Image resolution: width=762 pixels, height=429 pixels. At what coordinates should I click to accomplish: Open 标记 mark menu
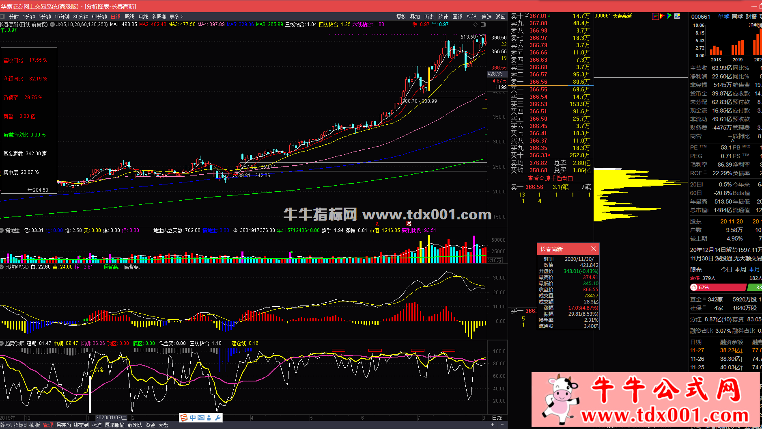tap(471, 17)
